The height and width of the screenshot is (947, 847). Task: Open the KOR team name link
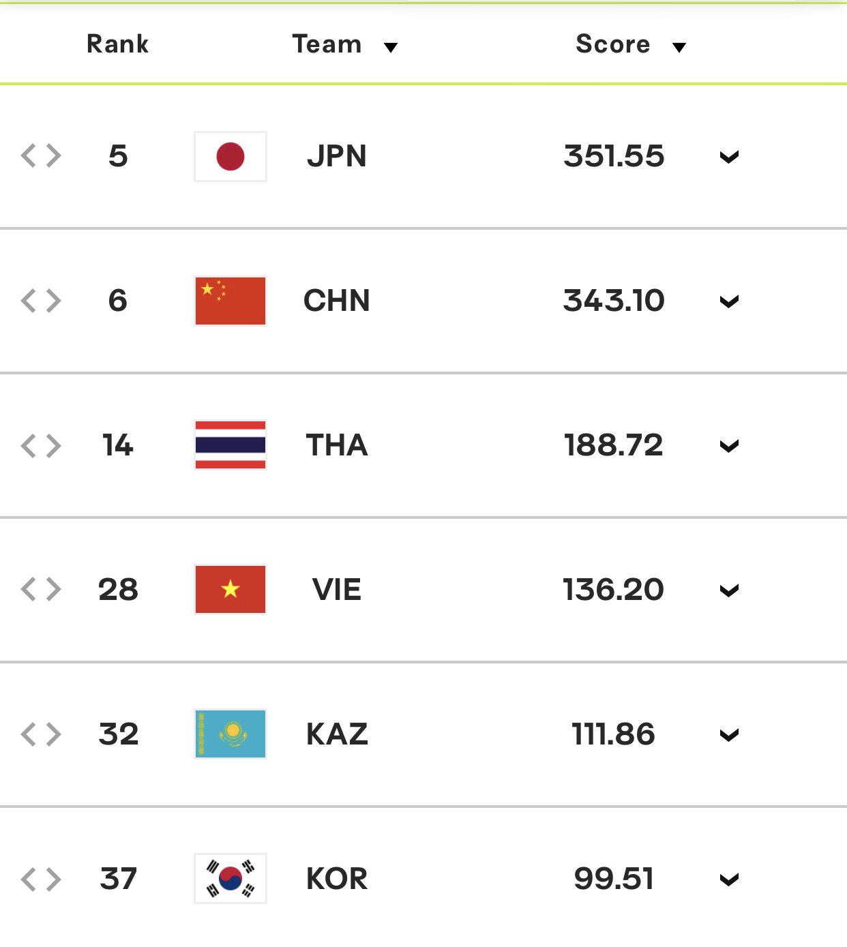(x=337, y=879)
